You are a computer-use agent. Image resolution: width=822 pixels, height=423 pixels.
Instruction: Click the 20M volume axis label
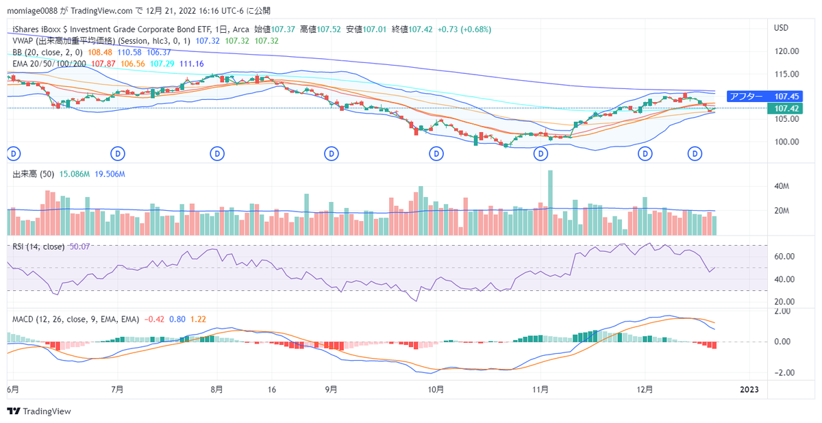[x=783, y=211]
